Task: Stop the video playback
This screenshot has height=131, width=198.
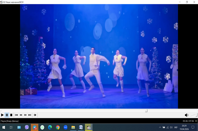Action: (x=11, y=115)
